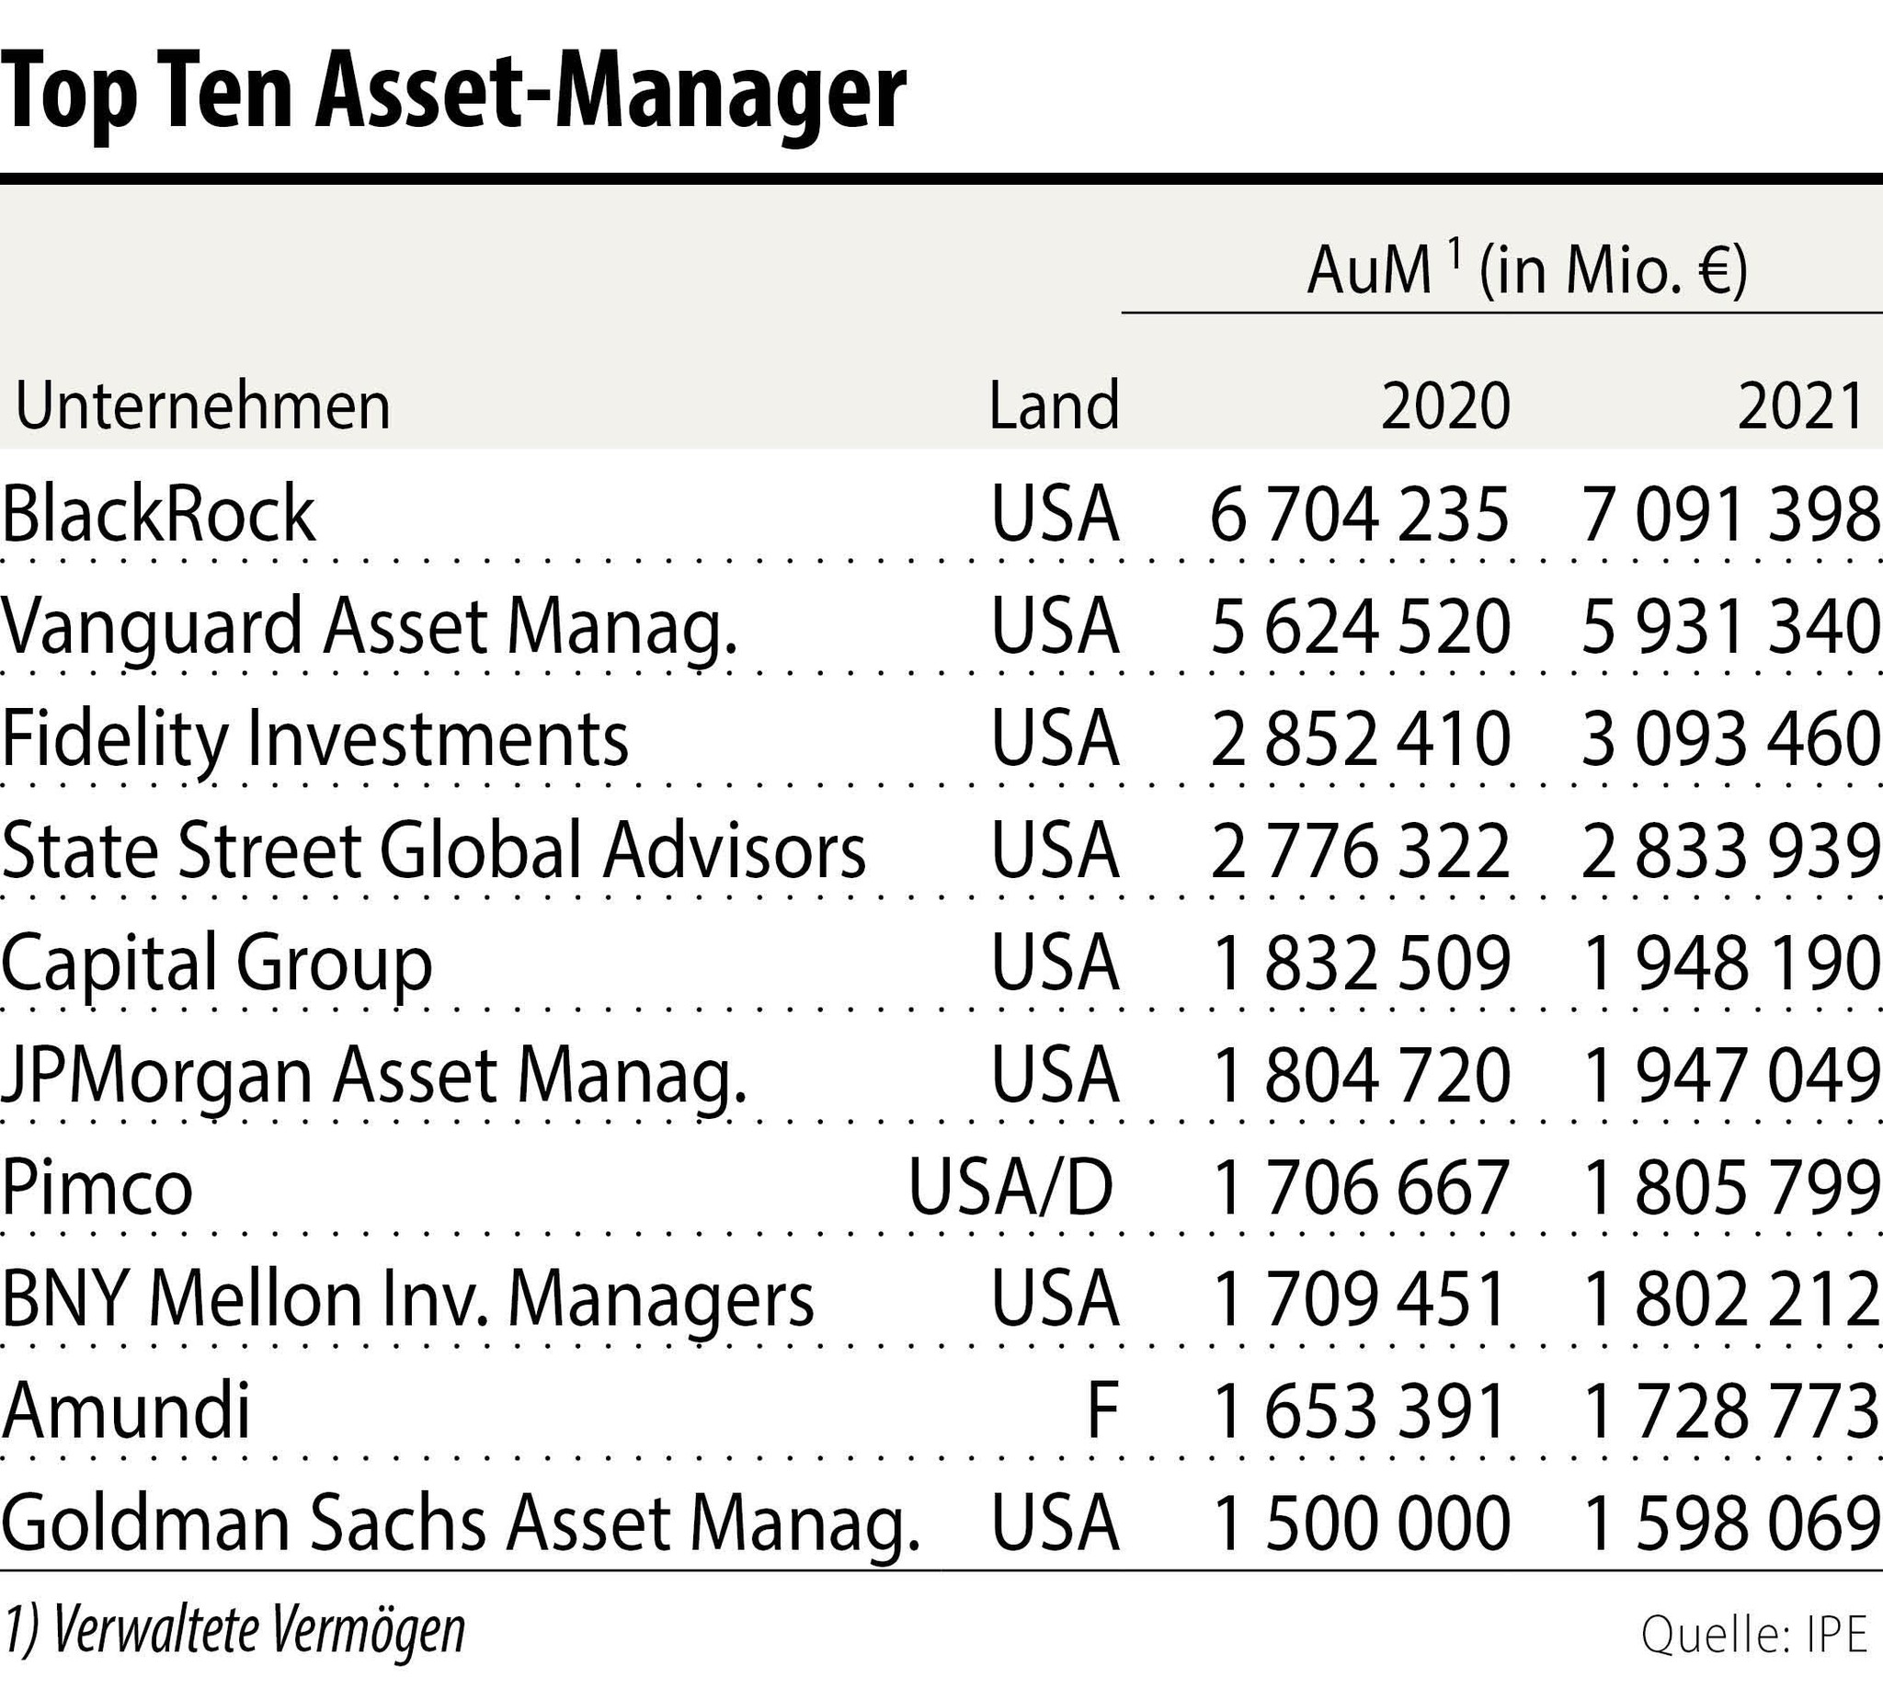1883x1700 pixels.
Task: Click BNY Mellon Inv. Managers name
Action: pyautogui.click(x=407, y=1299)
